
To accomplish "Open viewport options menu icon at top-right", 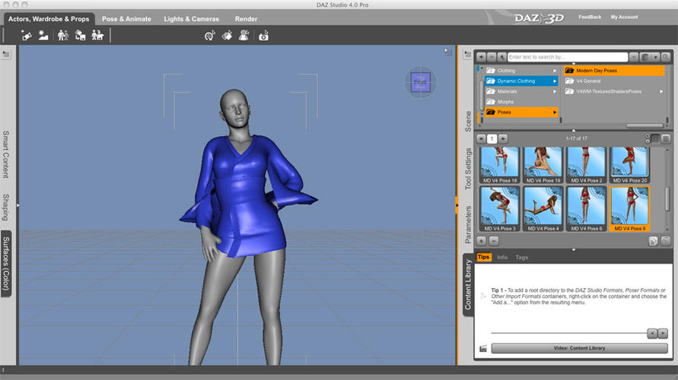I will (x=448, y=52).
